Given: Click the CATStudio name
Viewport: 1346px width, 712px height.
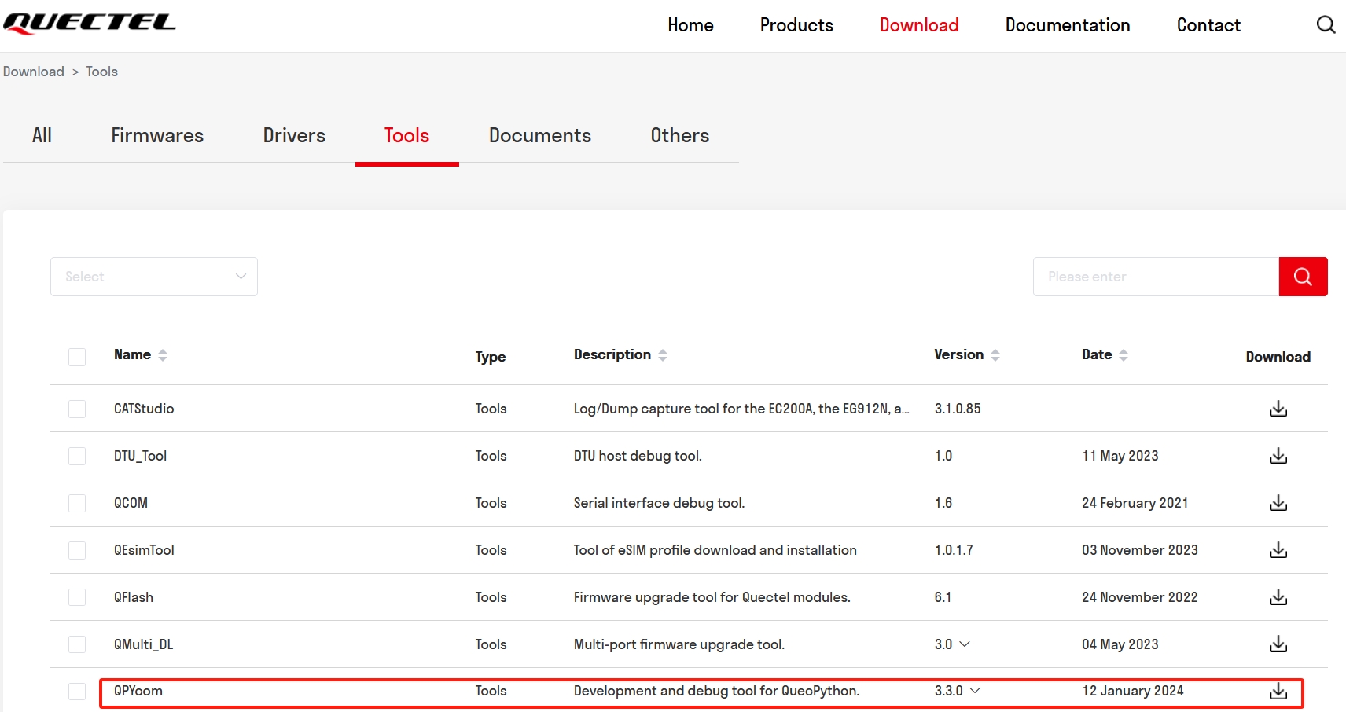Looking at the screenshot, I should coord(144,409).
